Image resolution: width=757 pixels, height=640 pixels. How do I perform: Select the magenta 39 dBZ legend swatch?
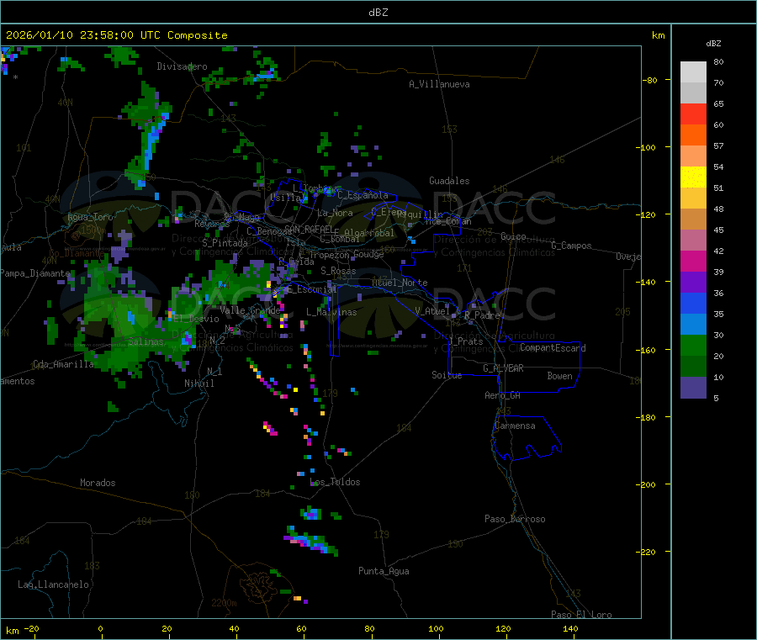693,261
